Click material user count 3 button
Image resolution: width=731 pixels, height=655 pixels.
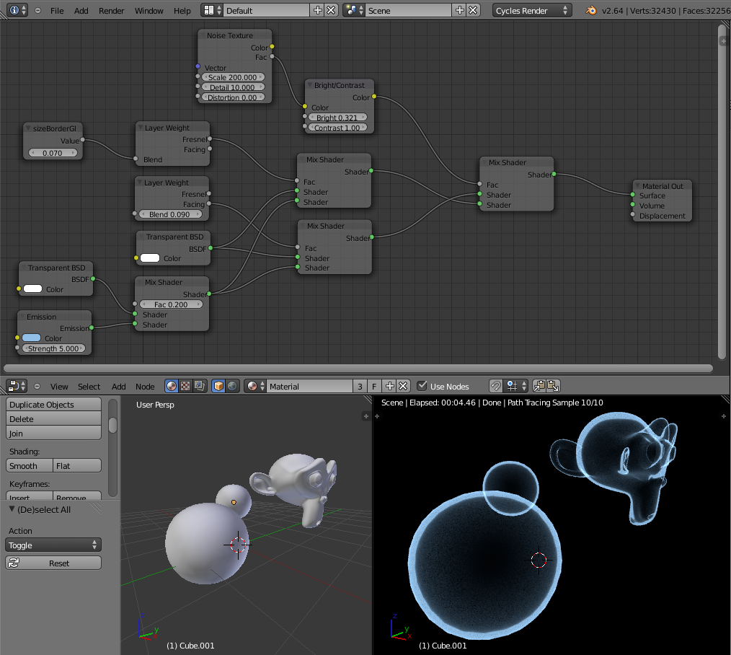click(360, 386)
